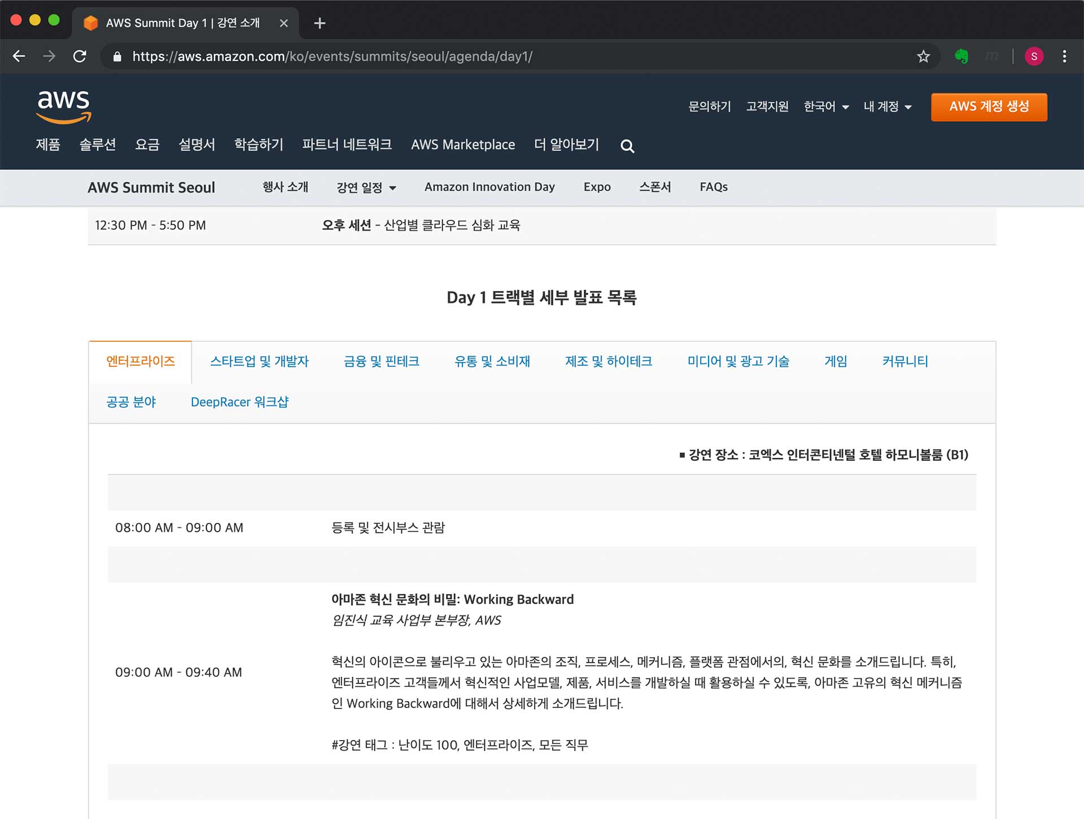Open Chrome three-dot menu
This screenshot has width=1084, height=819.
1064,56
